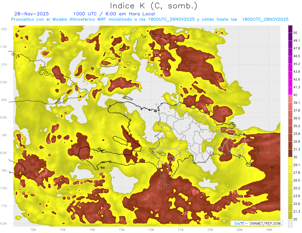Pick the dark brown swatch between 30 and 31.3
This screenshot has height=233, width=302.
pyautogui.click(x=290, y=153)
